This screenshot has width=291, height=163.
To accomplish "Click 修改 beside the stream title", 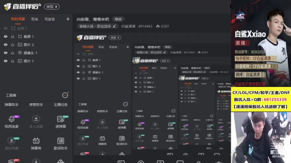I will coord(118,19).
